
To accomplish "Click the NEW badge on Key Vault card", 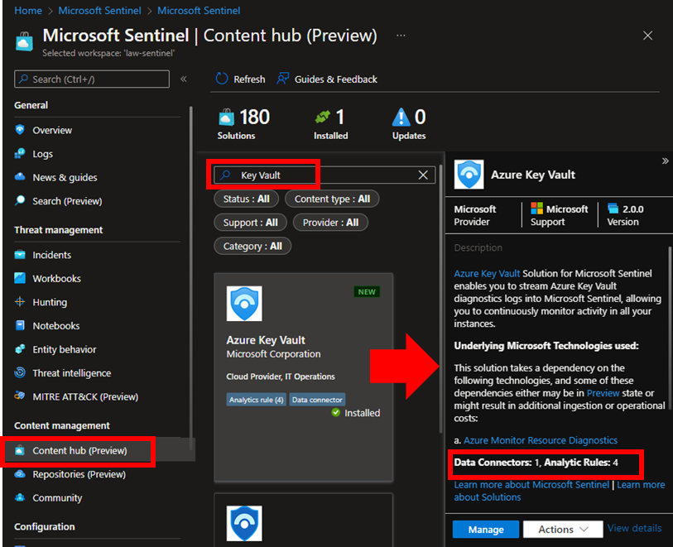I will (367, 292).
